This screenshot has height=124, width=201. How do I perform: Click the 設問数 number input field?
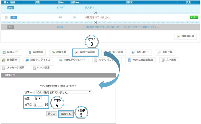(39, 105)
